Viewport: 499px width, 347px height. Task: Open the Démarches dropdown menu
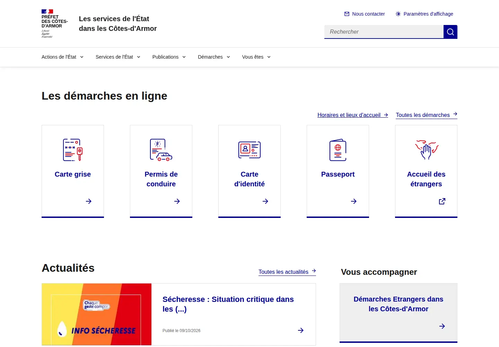pyautogui.click(x=214, y=57)
